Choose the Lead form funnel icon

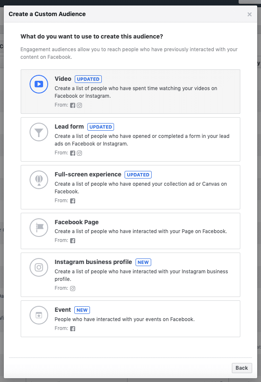coord(39,132)
